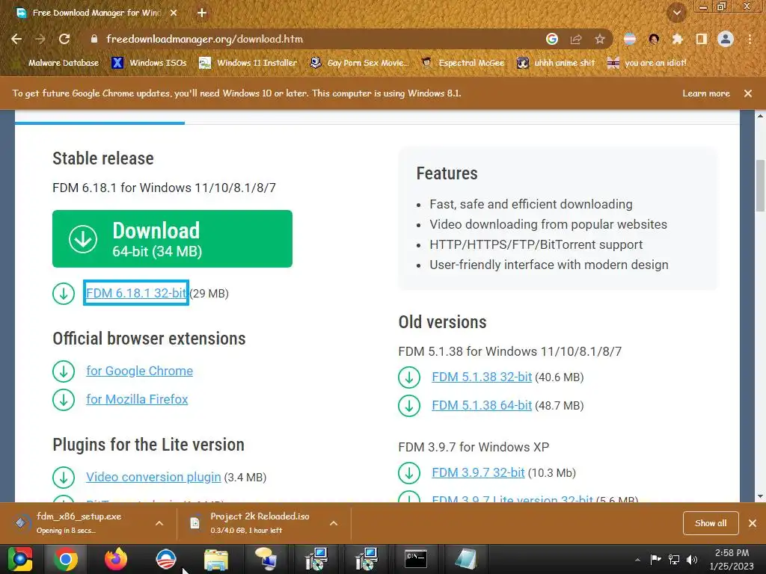Click the FDM 5.1.38 32-bit link
This screenshot has width=766, height=574.
click(482, 377)
